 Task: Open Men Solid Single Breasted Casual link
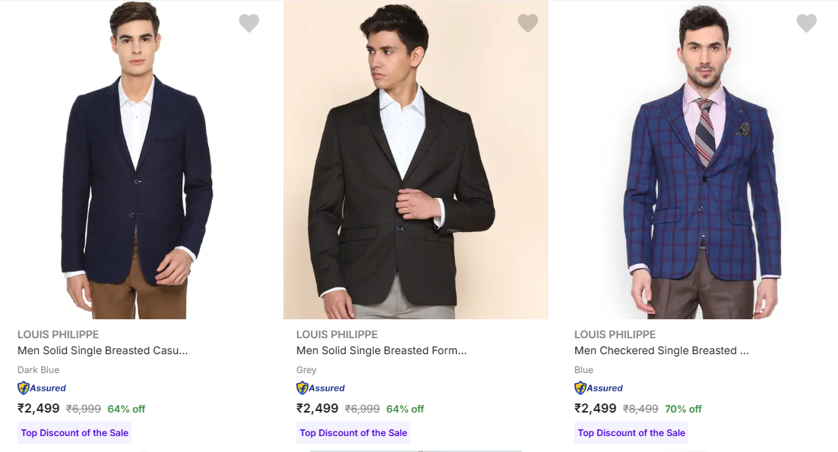click(103, 350)
